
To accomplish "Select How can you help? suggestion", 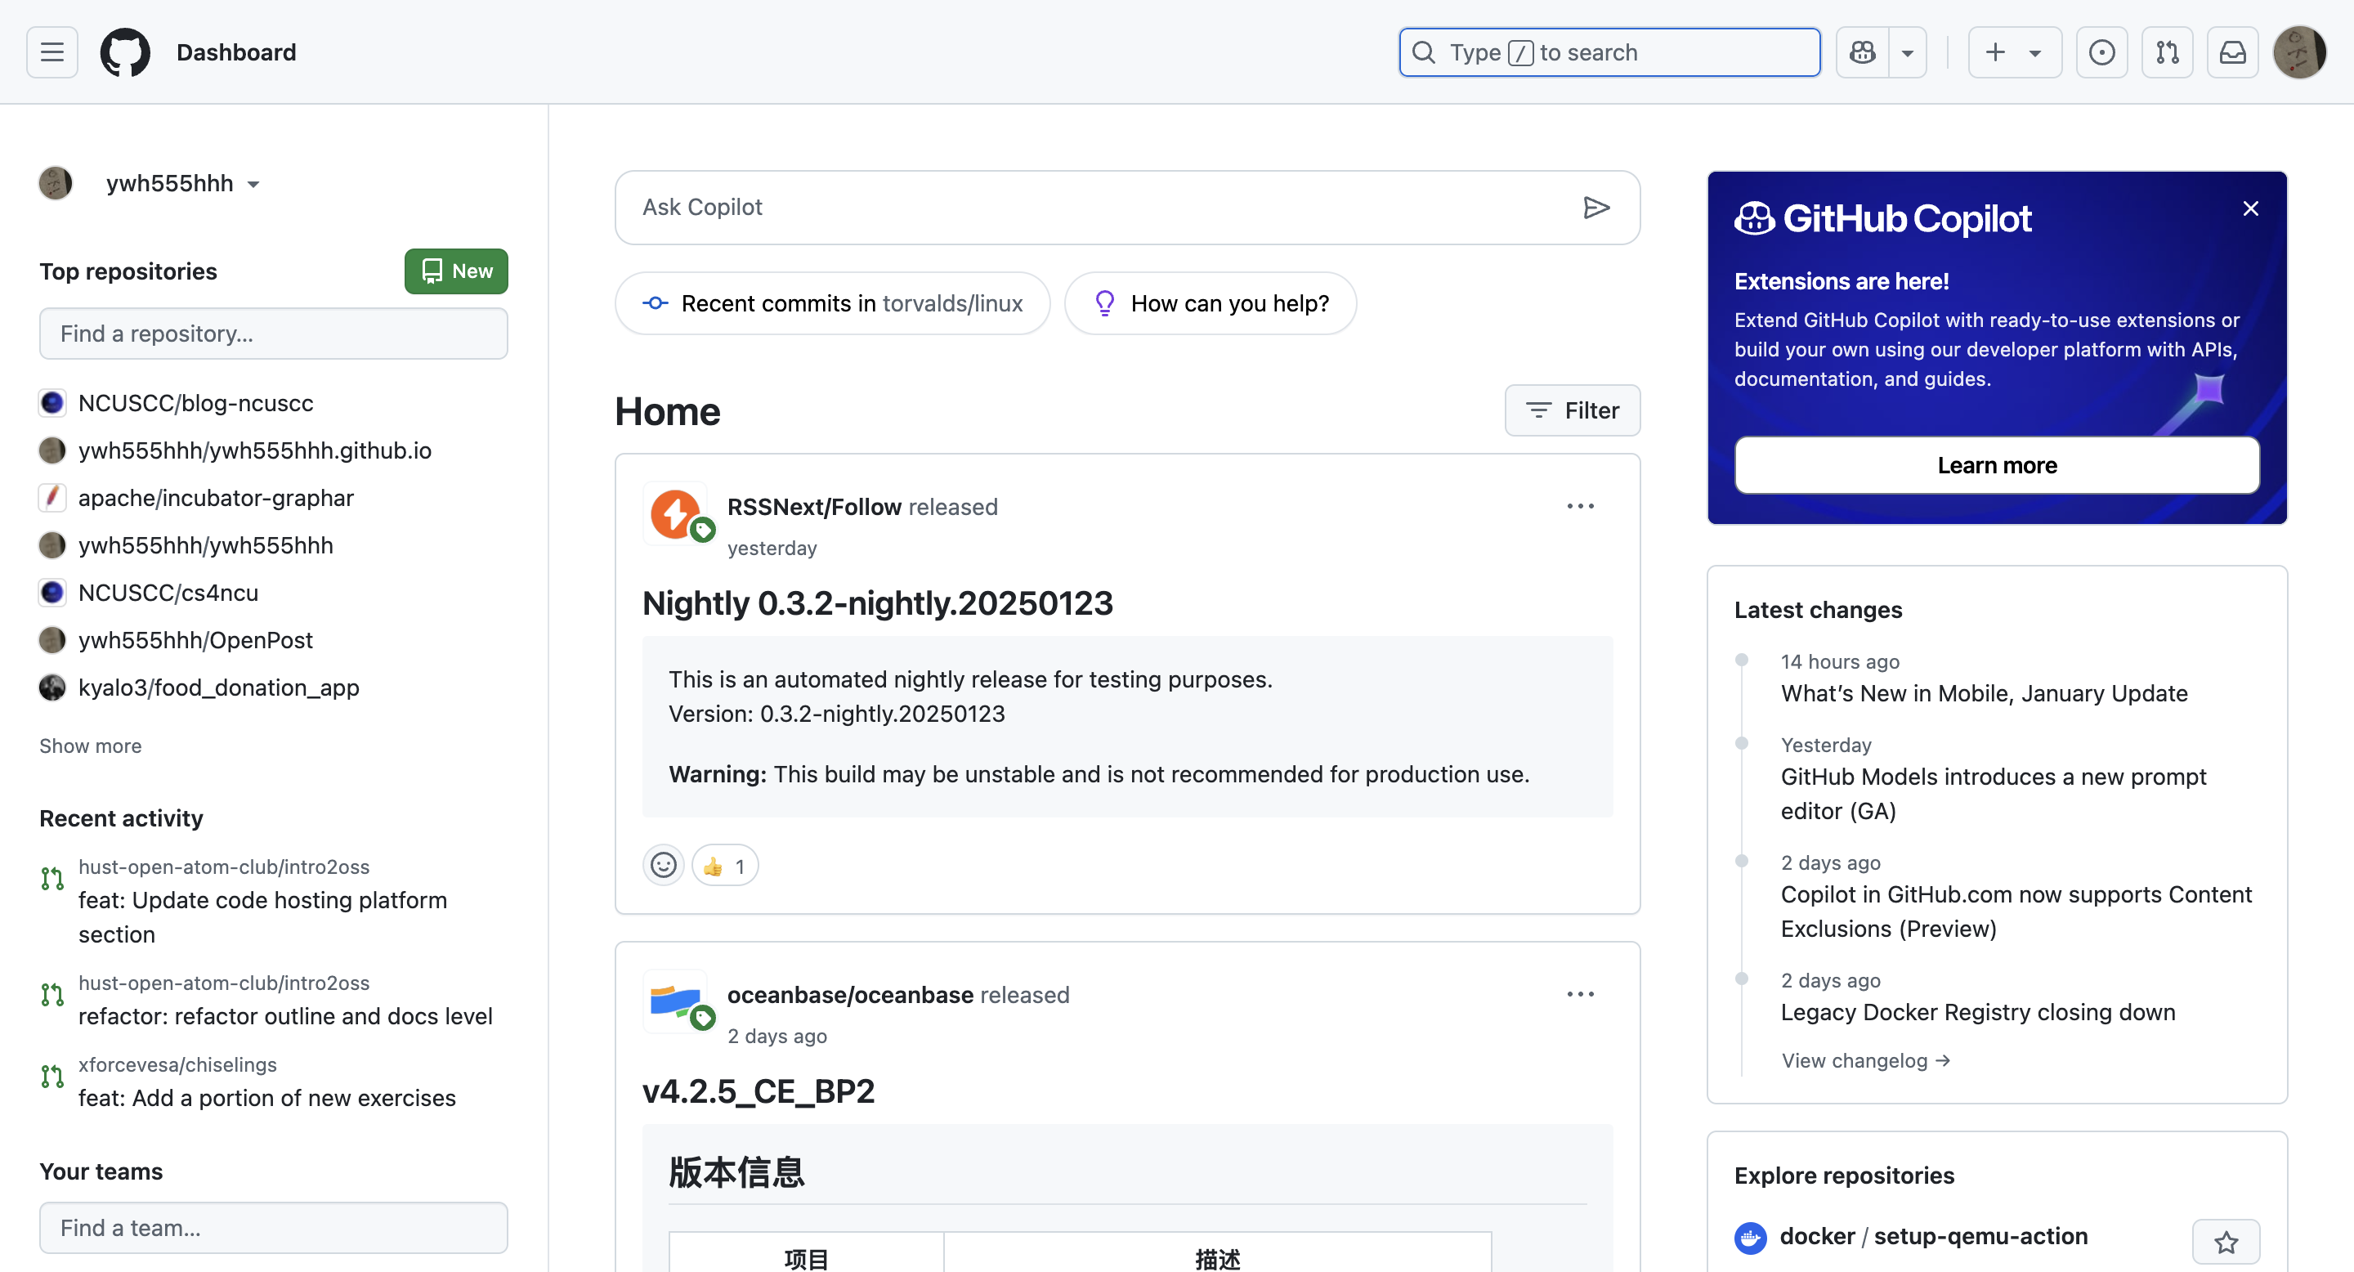I will pos(1210,303).
